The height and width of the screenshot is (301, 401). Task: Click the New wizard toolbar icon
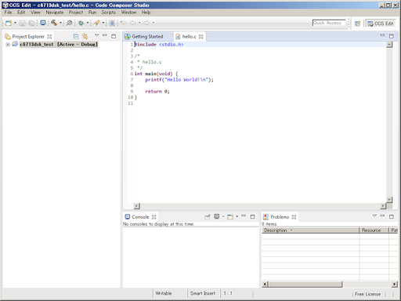(9, 23)
